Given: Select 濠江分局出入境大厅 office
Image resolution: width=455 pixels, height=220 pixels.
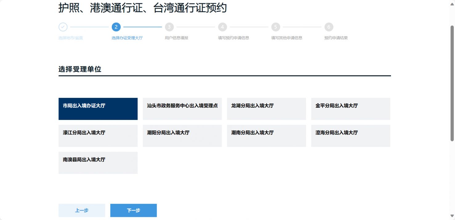Looking at the screenshot, I should pyautogui.click(x=98, y=136).
